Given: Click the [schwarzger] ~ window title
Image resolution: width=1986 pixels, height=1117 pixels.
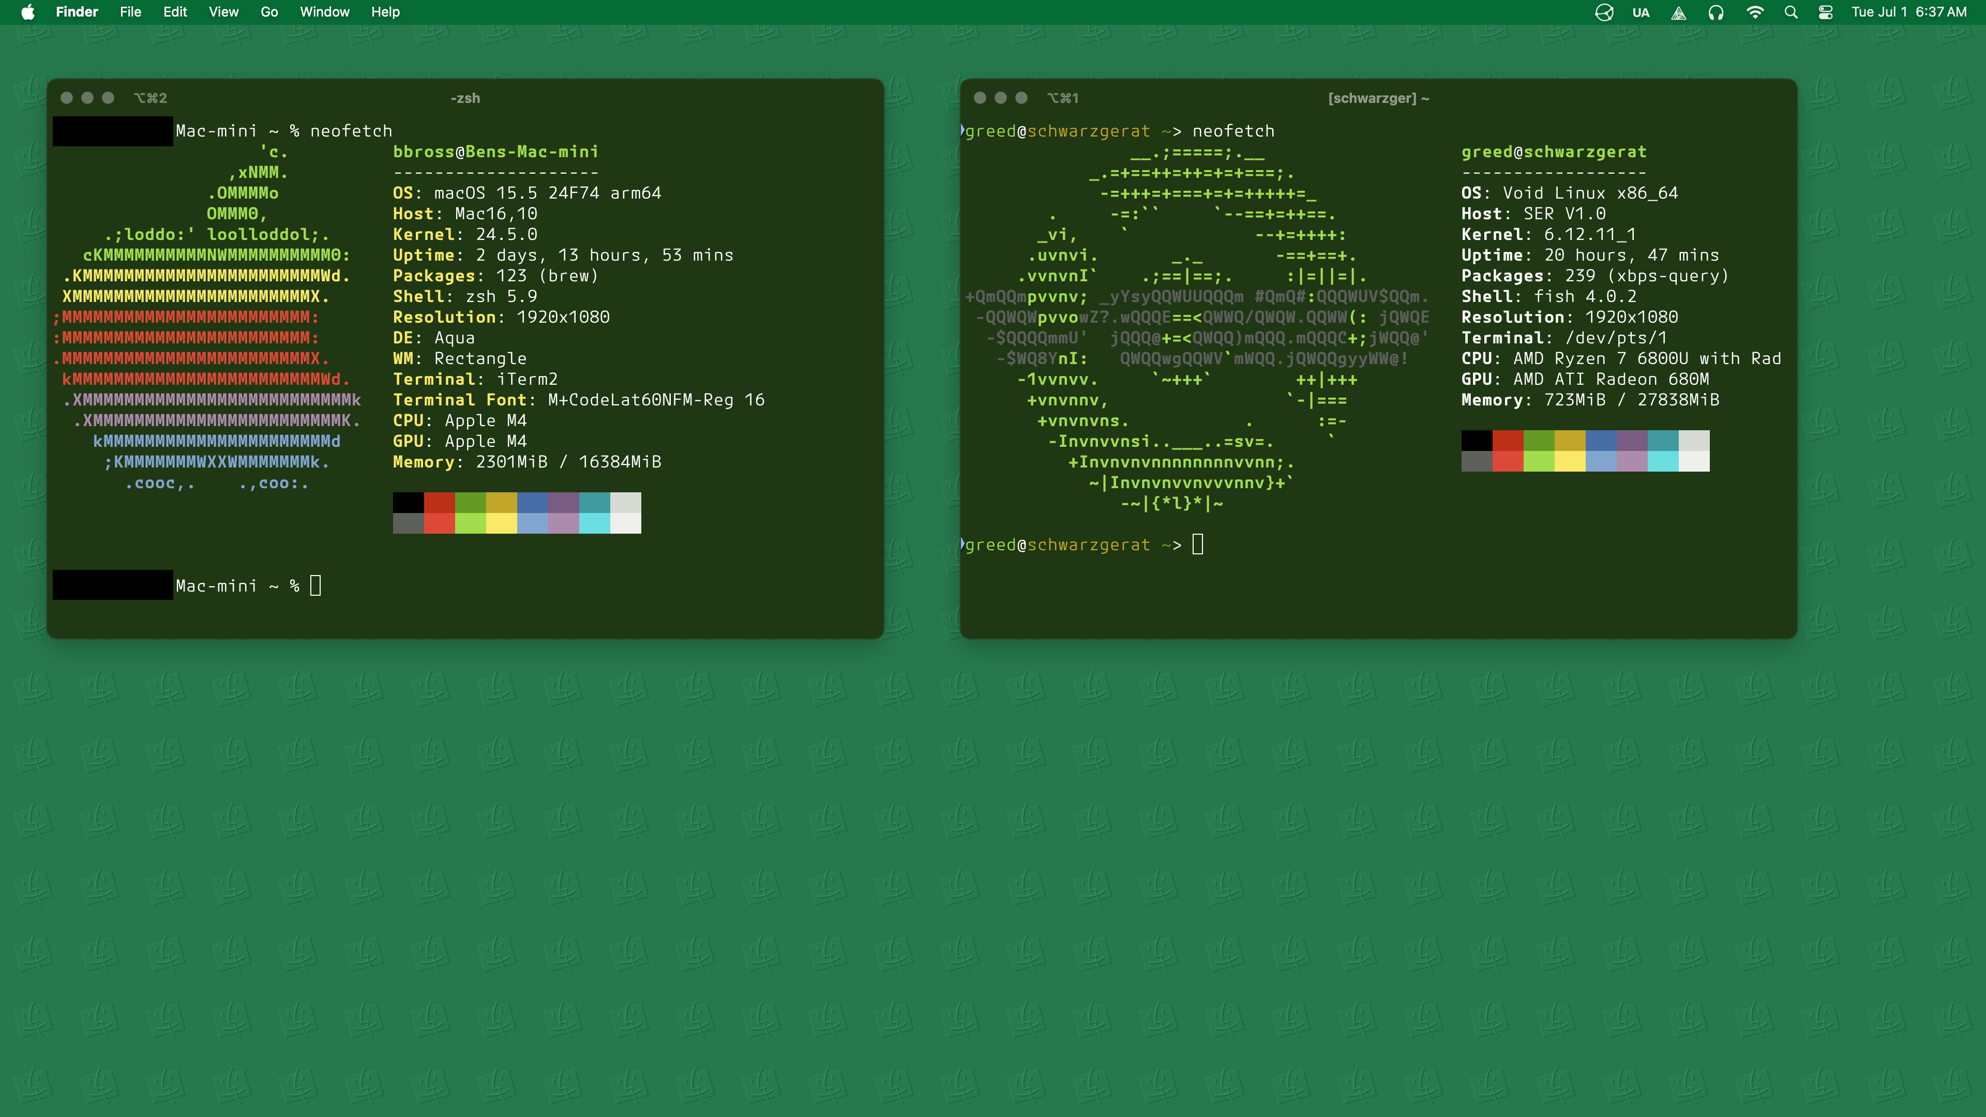Looking at the screenshot, I should tap(1378, 98).
